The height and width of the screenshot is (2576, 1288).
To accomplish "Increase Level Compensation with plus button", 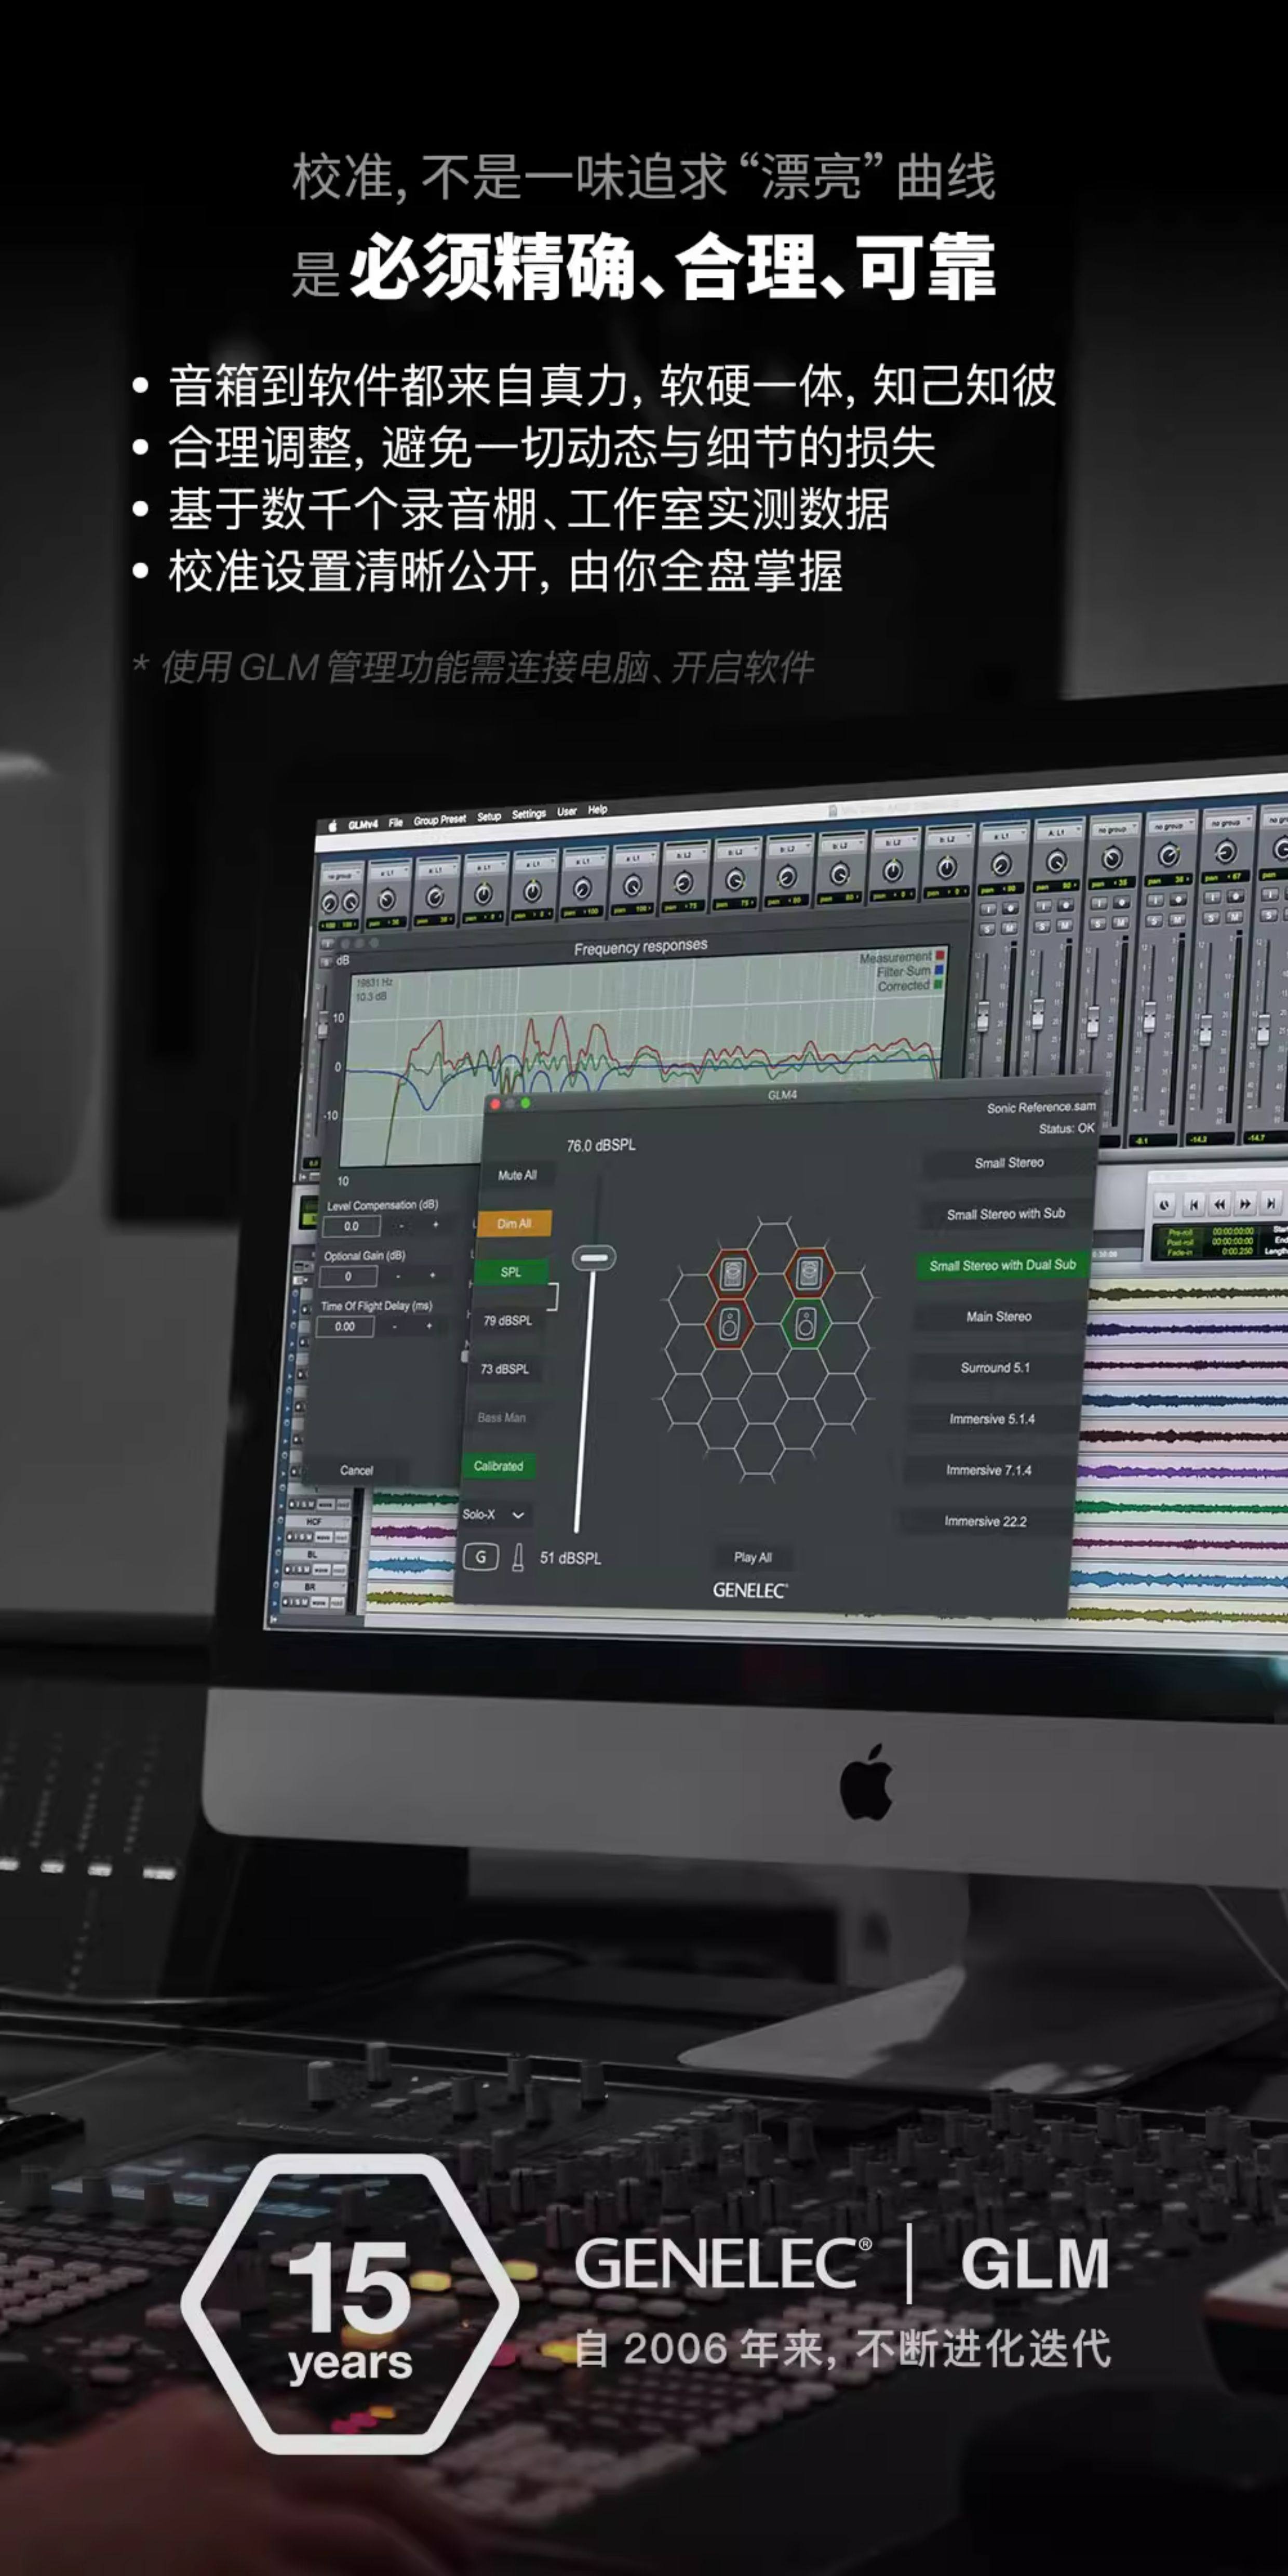I will (435, 1225).
